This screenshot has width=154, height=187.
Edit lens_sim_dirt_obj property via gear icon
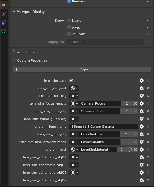(142, 96)
